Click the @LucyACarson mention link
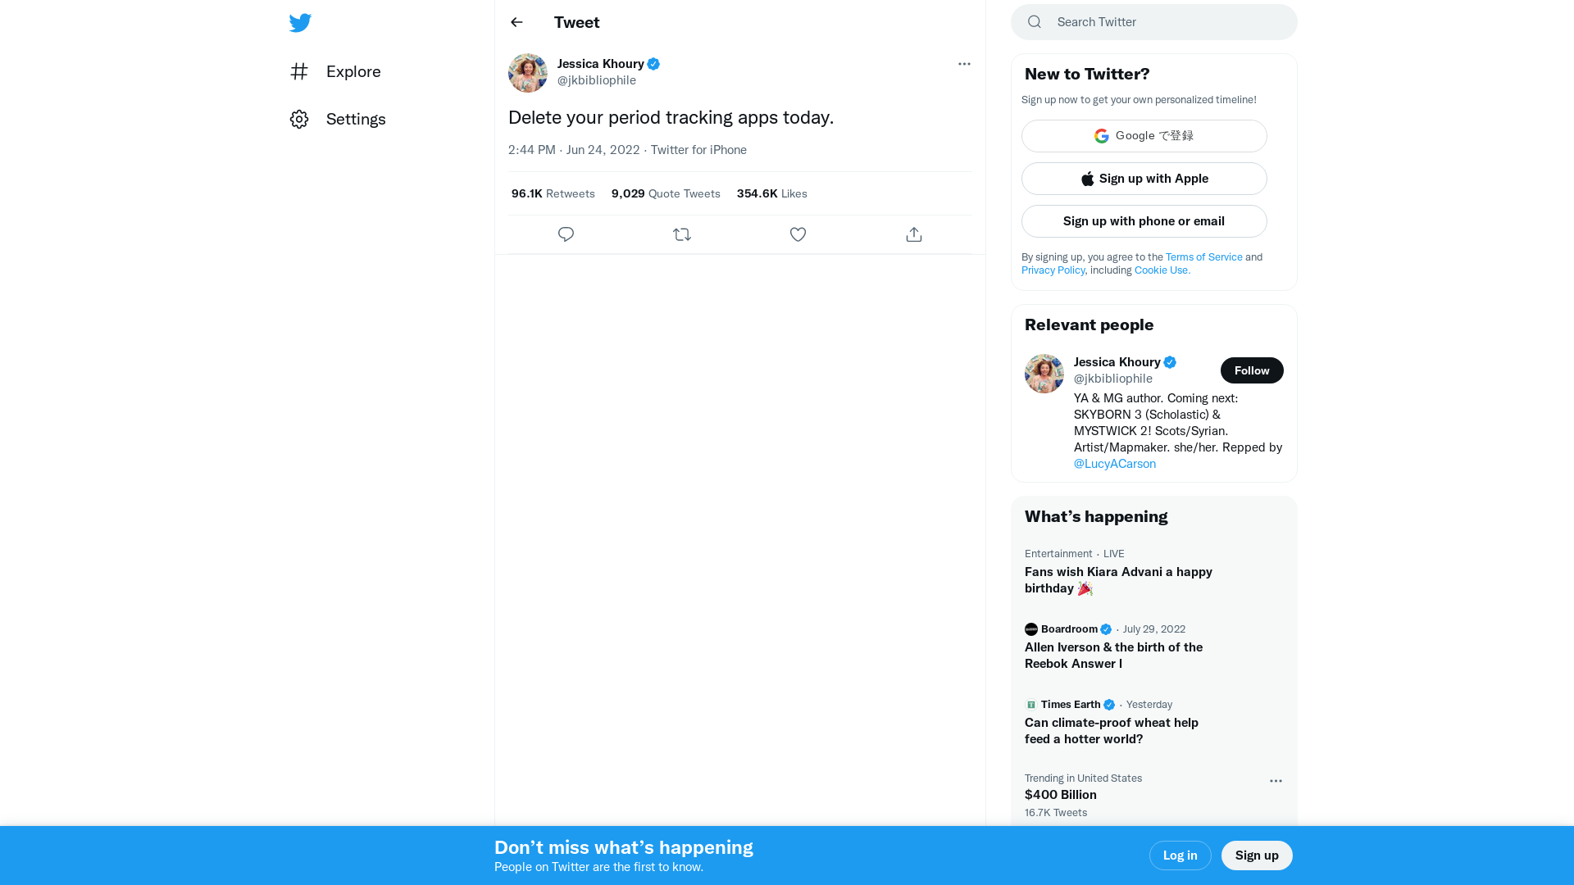The width and height of the screenshot is (1574, 885). click(x=1114, y=464)
